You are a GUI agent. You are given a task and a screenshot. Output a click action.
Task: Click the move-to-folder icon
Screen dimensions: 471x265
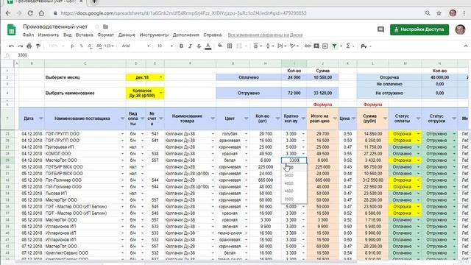(x=105, y=26)
